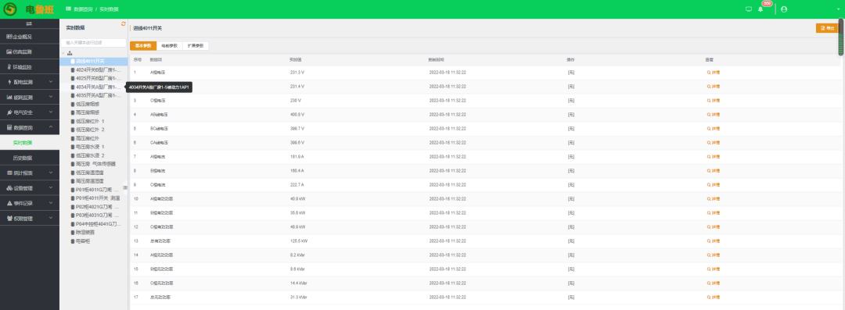The height and width of the screenshot is (310, 845).
Task: Click the 40.9 kW value cell
Action: (298, 198)
